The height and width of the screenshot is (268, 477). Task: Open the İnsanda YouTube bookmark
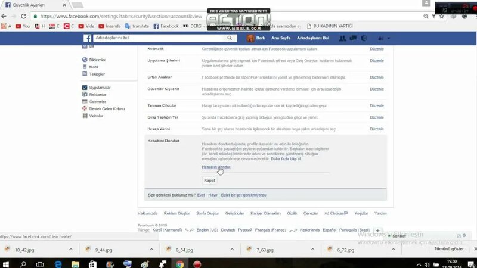[110, 26]
